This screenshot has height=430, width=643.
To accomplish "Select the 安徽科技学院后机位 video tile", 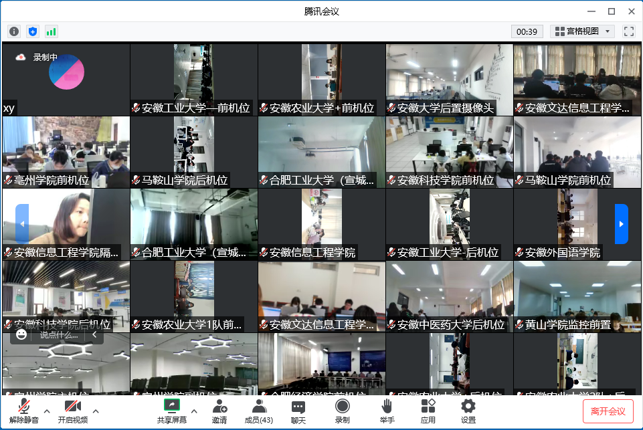I will pos(66,296).
